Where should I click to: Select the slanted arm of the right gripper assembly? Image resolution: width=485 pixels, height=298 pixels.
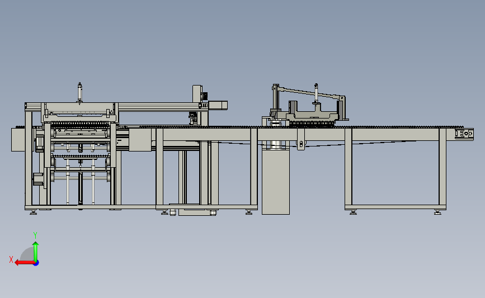point(309,93)
